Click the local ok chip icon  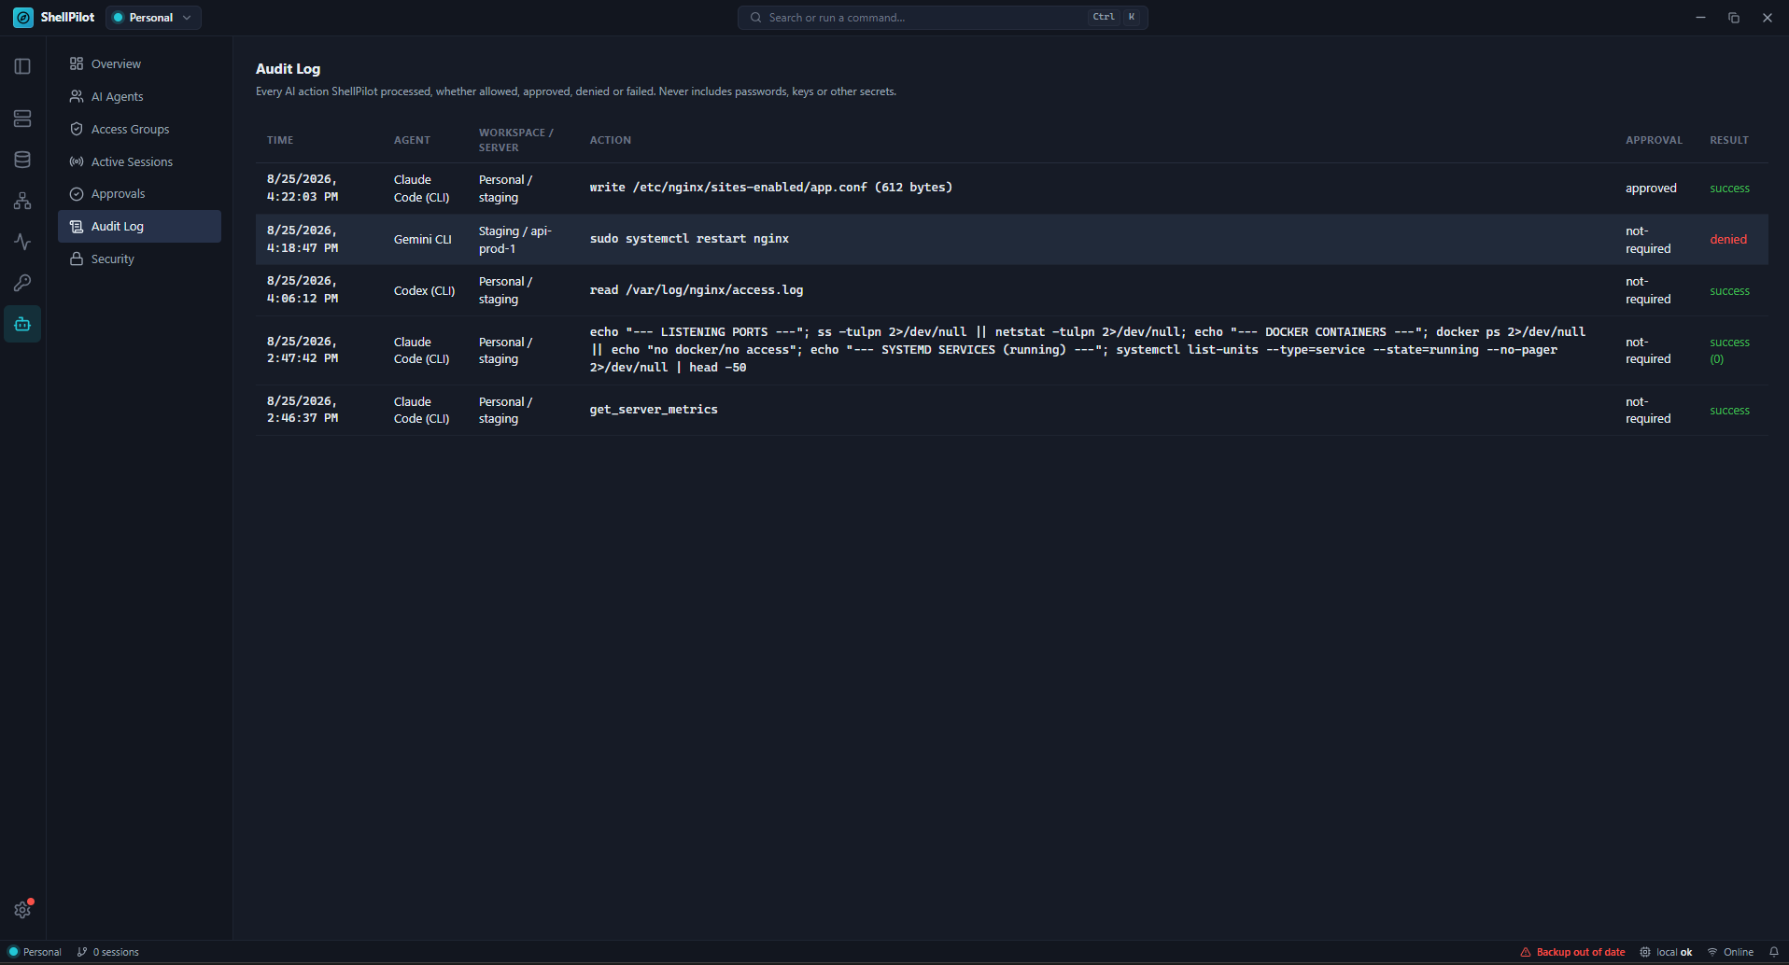click(x=1645, y=952)
